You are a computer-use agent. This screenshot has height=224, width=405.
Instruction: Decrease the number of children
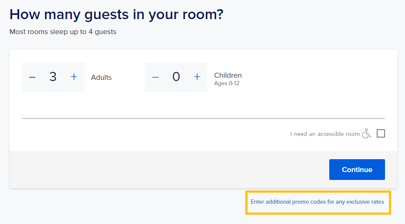coord(155,77)
